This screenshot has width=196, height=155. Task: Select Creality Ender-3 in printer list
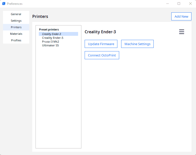point(58,34)
